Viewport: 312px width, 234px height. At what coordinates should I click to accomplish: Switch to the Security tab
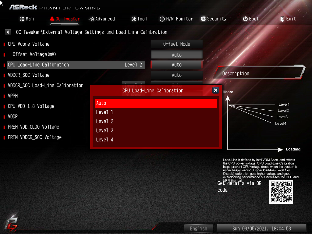pyautogui.click(x=214, y=19)
